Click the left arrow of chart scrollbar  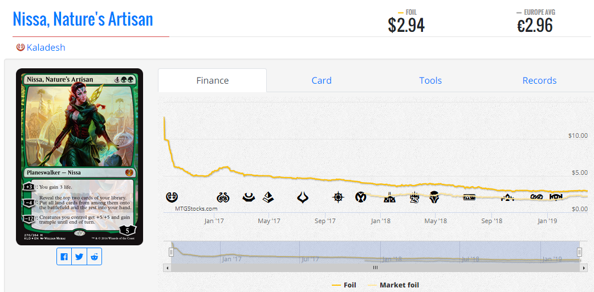(x=166, y=268)
